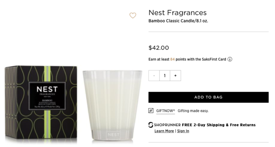This screenshot has height=147, width=275.
Task: Decrease quantity with the minus button
Action: (x=154, y=75)
